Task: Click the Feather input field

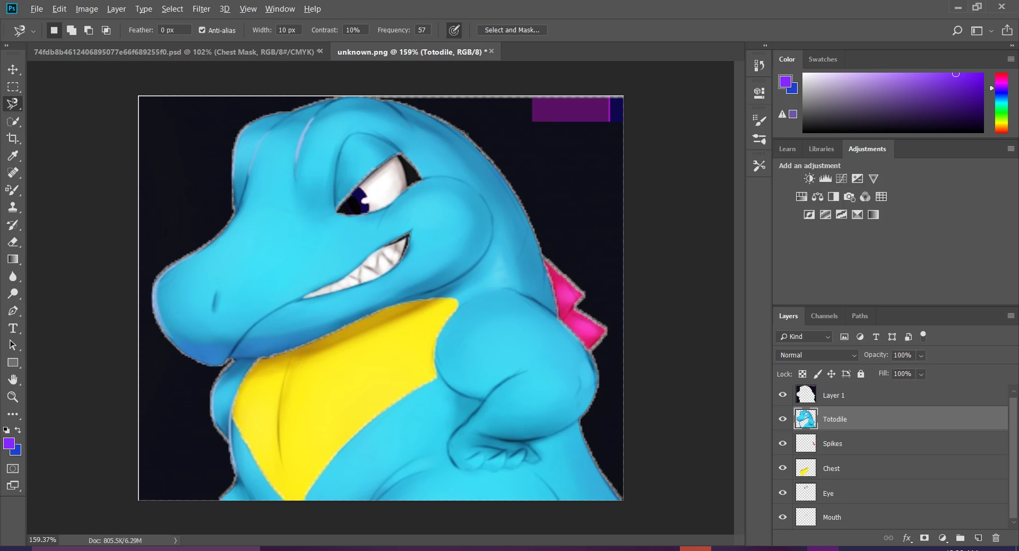Action: point(174,30)
